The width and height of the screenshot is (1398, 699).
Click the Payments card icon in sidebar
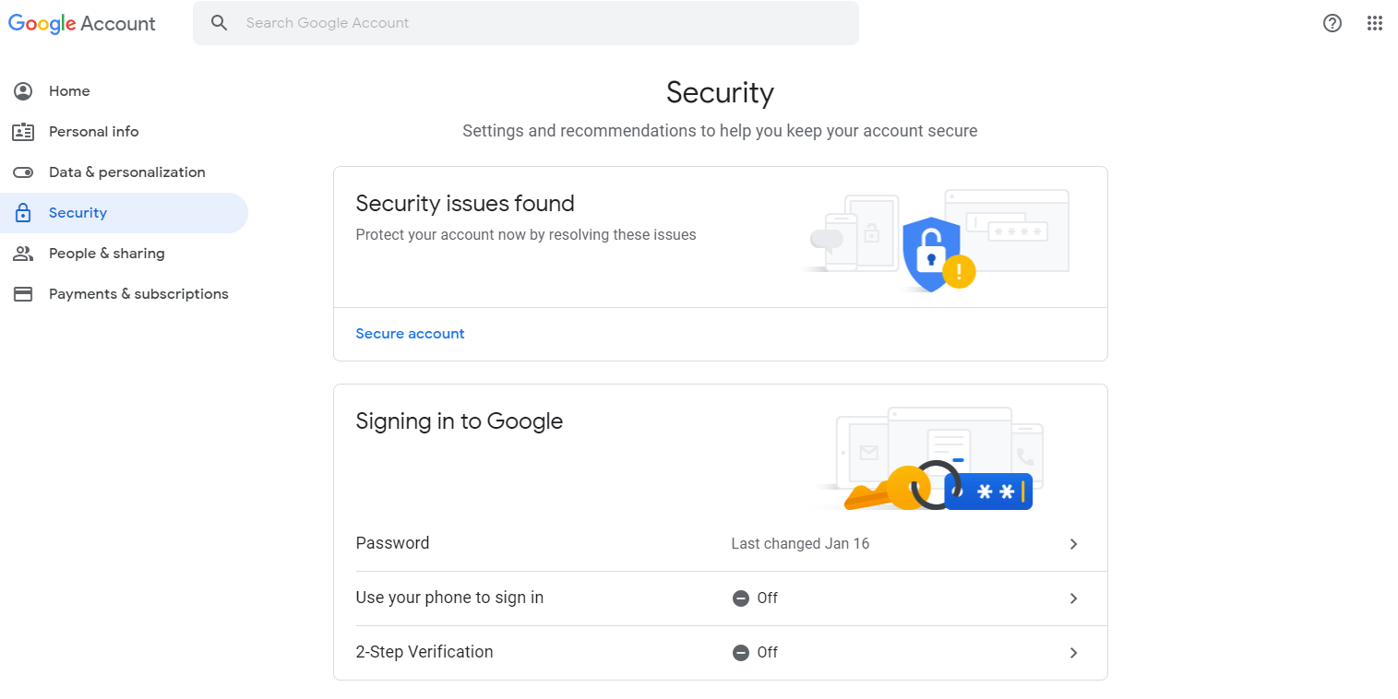(23, 294)
